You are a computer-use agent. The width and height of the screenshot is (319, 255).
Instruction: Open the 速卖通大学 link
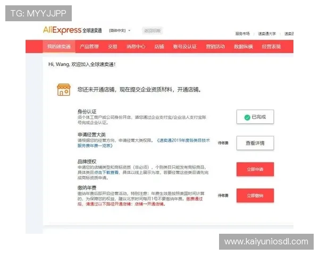pos(267,33)
